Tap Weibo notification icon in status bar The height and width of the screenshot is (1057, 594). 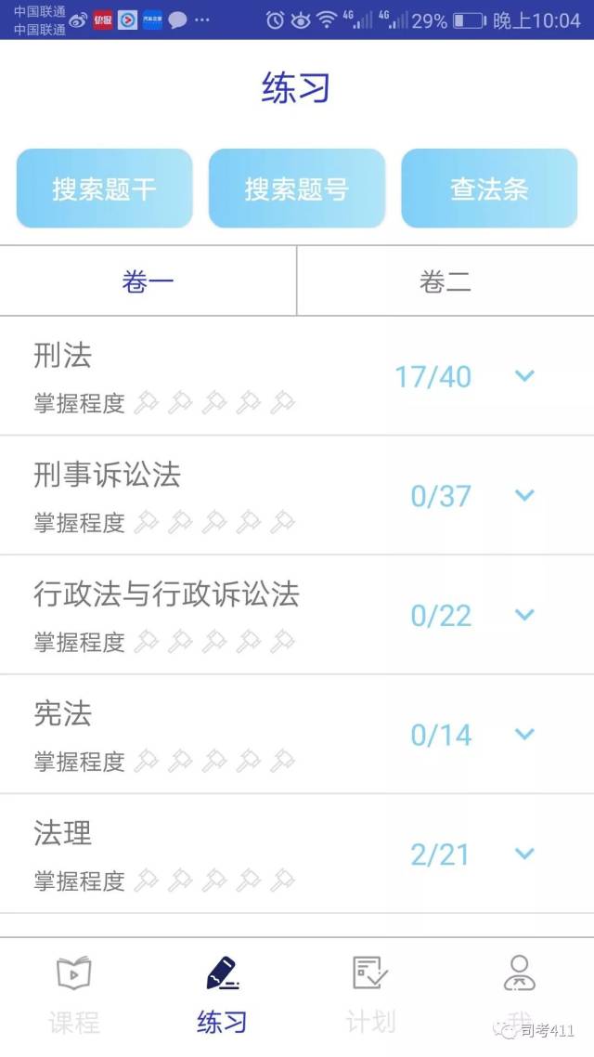click(x=78, y=20)
